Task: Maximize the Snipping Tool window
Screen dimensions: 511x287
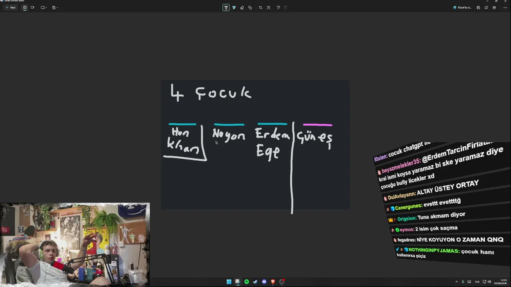Action: tap(496, 1)
